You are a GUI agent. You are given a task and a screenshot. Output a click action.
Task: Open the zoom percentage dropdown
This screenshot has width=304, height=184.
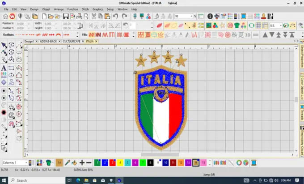[191, 16]
